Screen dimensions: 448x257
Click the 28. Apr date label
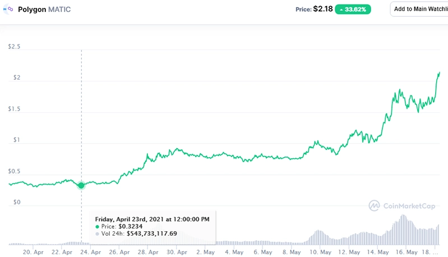tap(148, 252)
